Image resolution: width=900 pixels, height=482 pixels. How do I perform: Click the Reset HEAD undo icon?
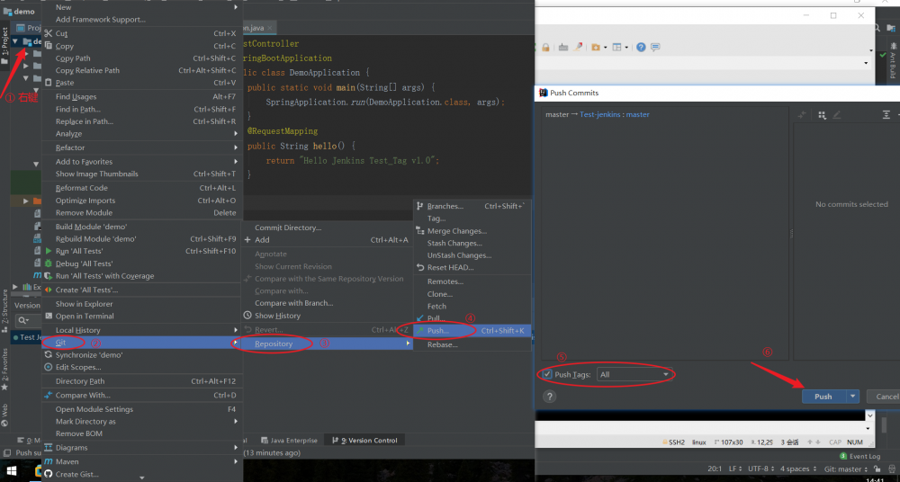click(x=420, y=267)
